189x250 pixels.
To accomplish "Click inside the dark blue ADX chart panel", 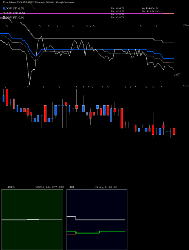I will [x=97, y=220].
